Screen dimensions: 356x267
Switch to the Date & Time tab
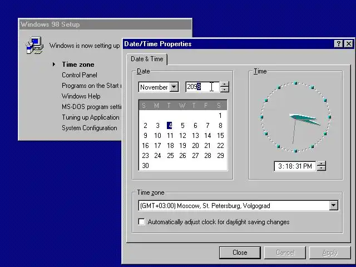(x=147, y=59)
